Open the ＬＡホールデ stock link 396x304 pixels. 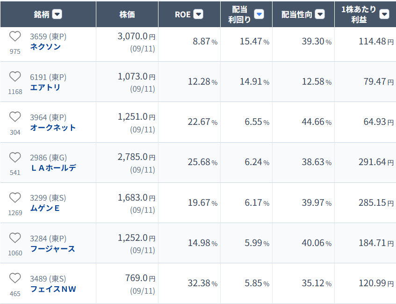(x=53, y=168)
